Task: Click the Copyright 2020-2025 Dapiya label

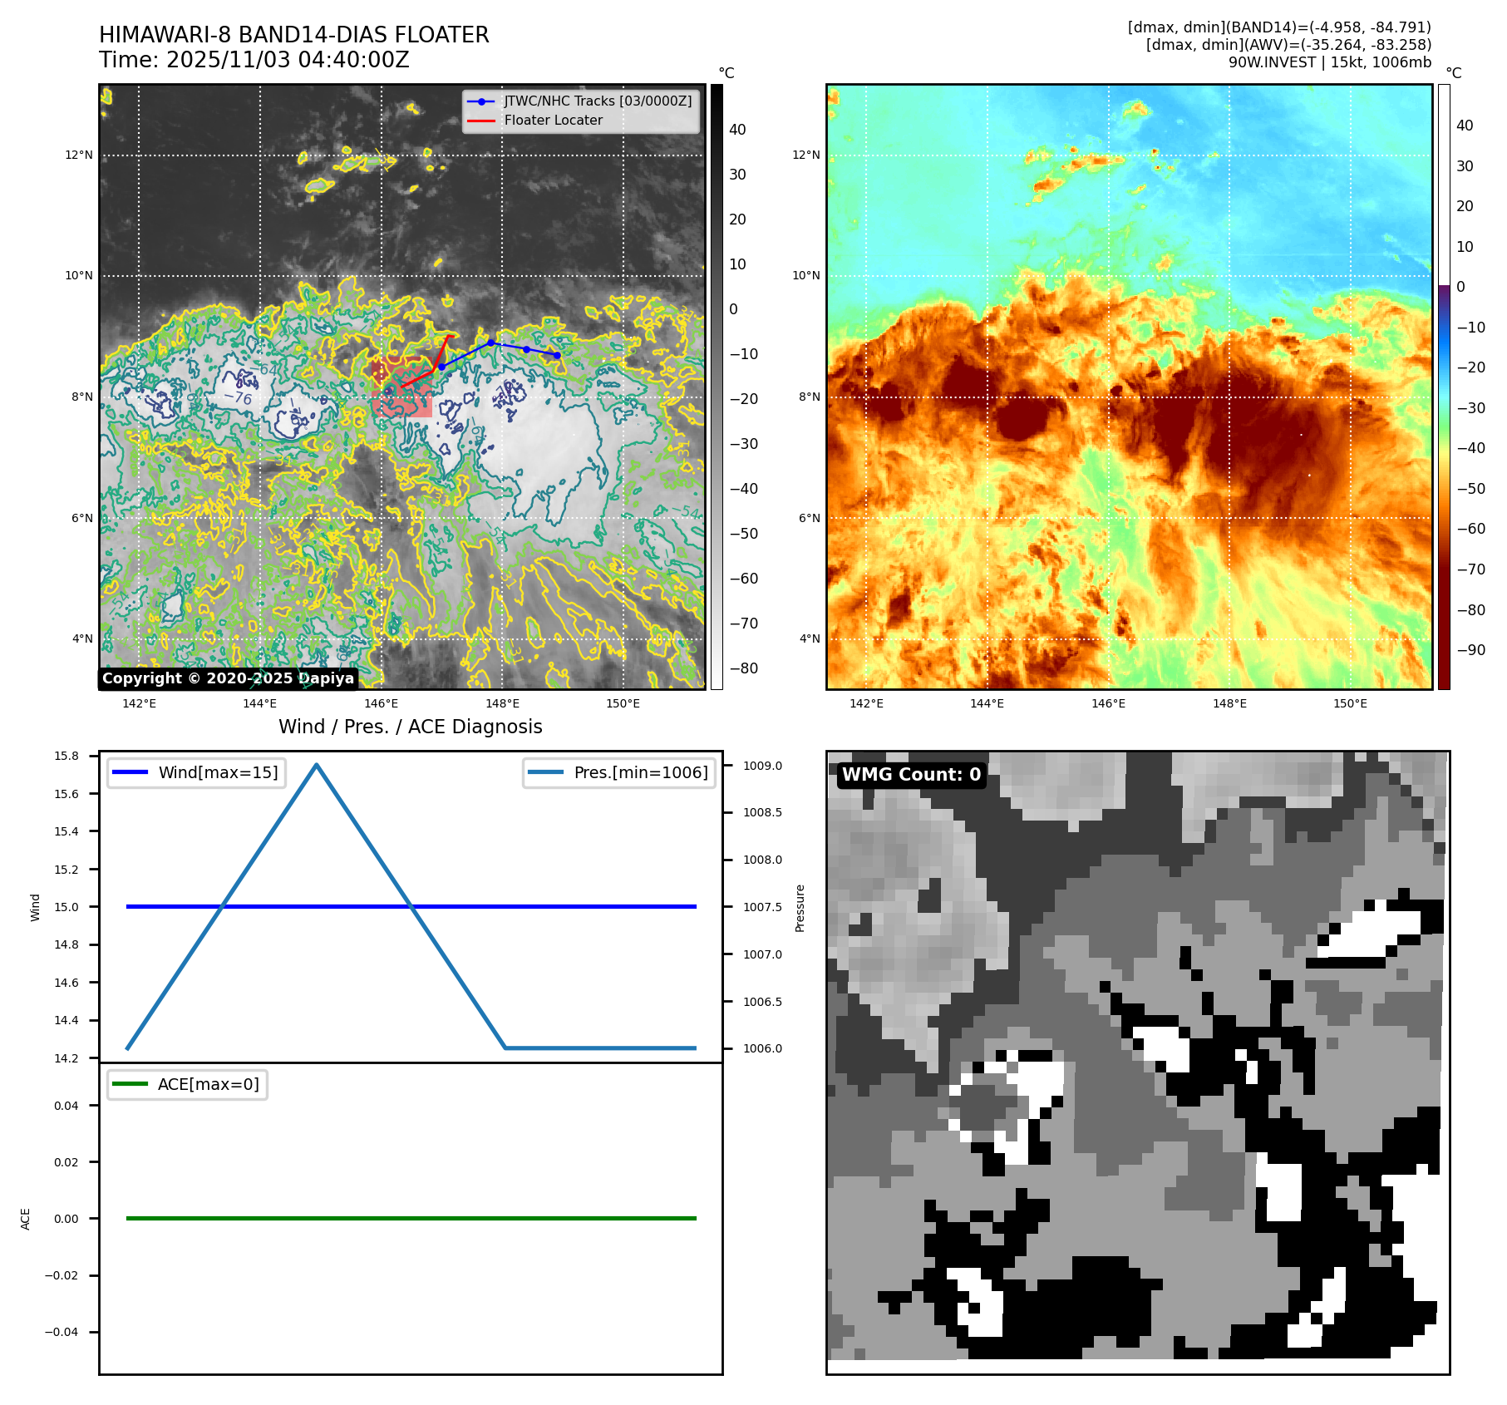Action: tap(228, 678)
